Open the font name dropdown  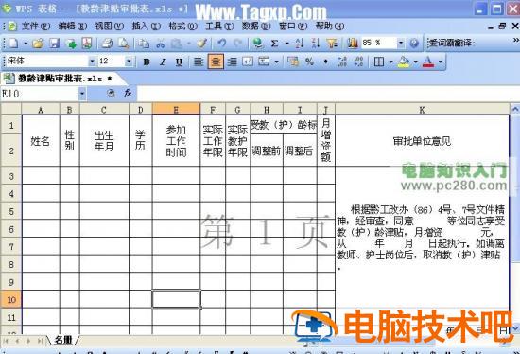92,62
